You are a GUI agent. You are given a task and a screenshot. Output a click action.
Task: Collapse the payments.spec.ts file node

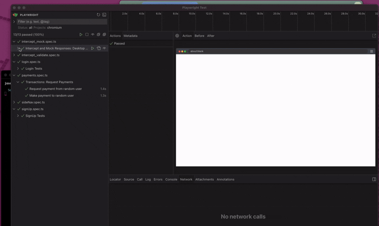click(14, 75)
